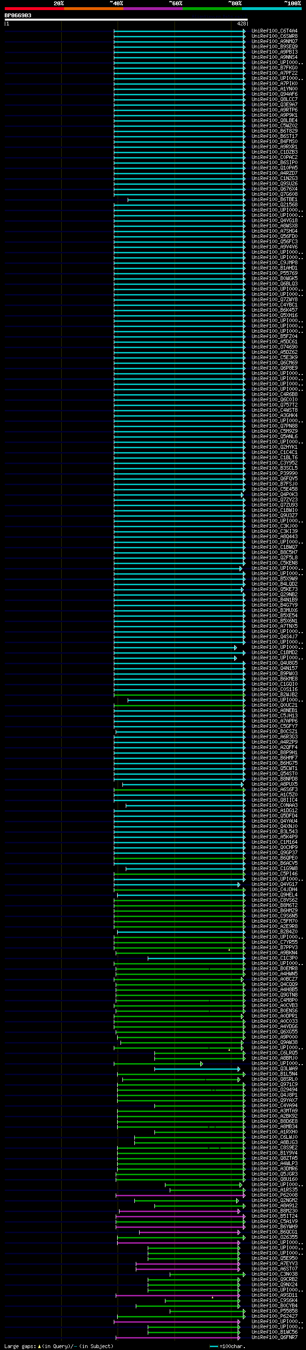Click label UniRef100_Q676X4
Image resolution: width=306 pixels, height=1350 pixels.
click(x=274, y=189)
